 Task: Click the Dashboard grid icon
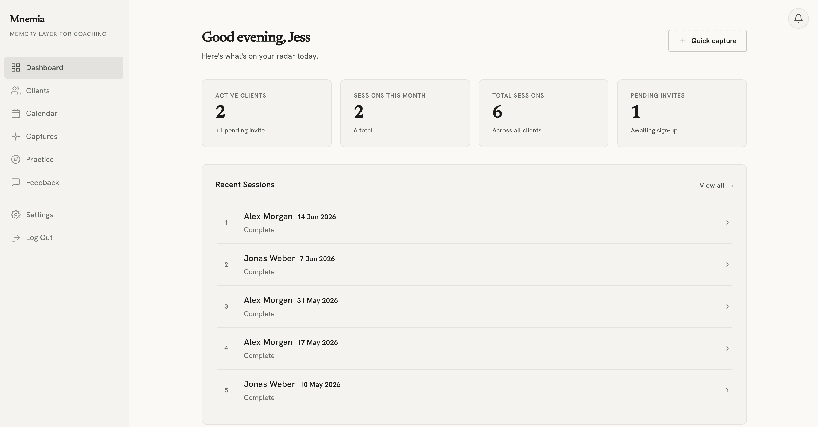(15, 67)
